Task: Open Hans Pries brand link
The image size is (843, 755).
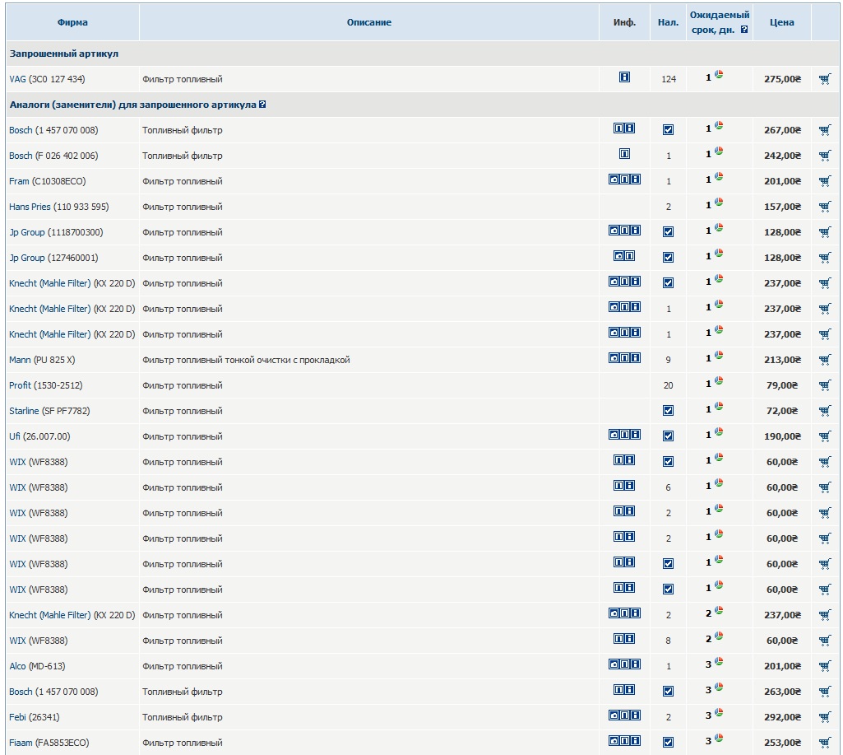Action: click(30, 207)
